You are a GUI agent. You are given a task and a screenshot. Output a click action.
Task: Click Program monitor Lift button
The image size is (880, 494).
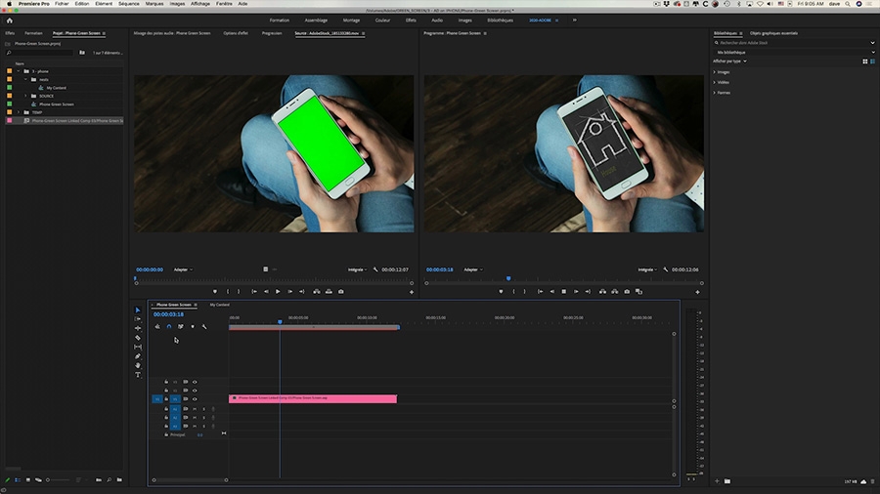pos(602,291)
